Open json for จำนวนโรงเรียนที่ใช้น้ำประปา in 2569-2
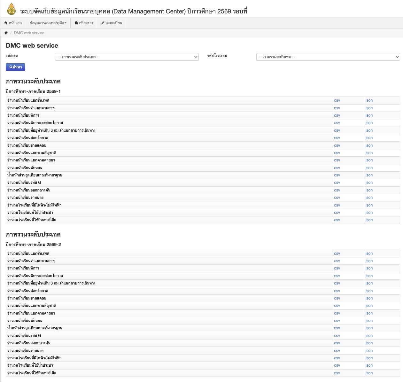Viewport: 403px width, 382px height. [x=369, y=365]
